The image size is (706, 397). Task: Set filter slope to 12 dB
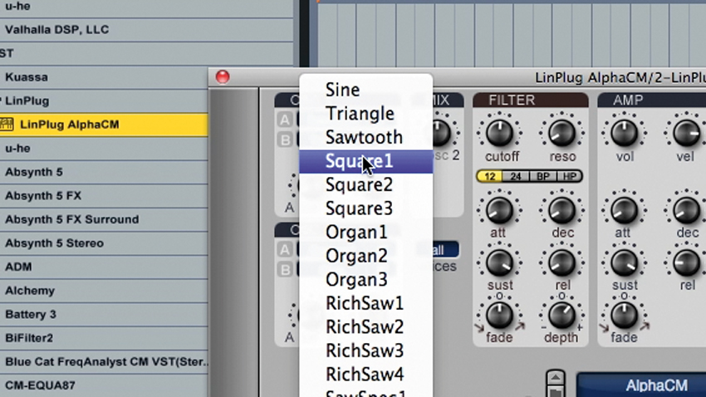[x=490, y=176]
